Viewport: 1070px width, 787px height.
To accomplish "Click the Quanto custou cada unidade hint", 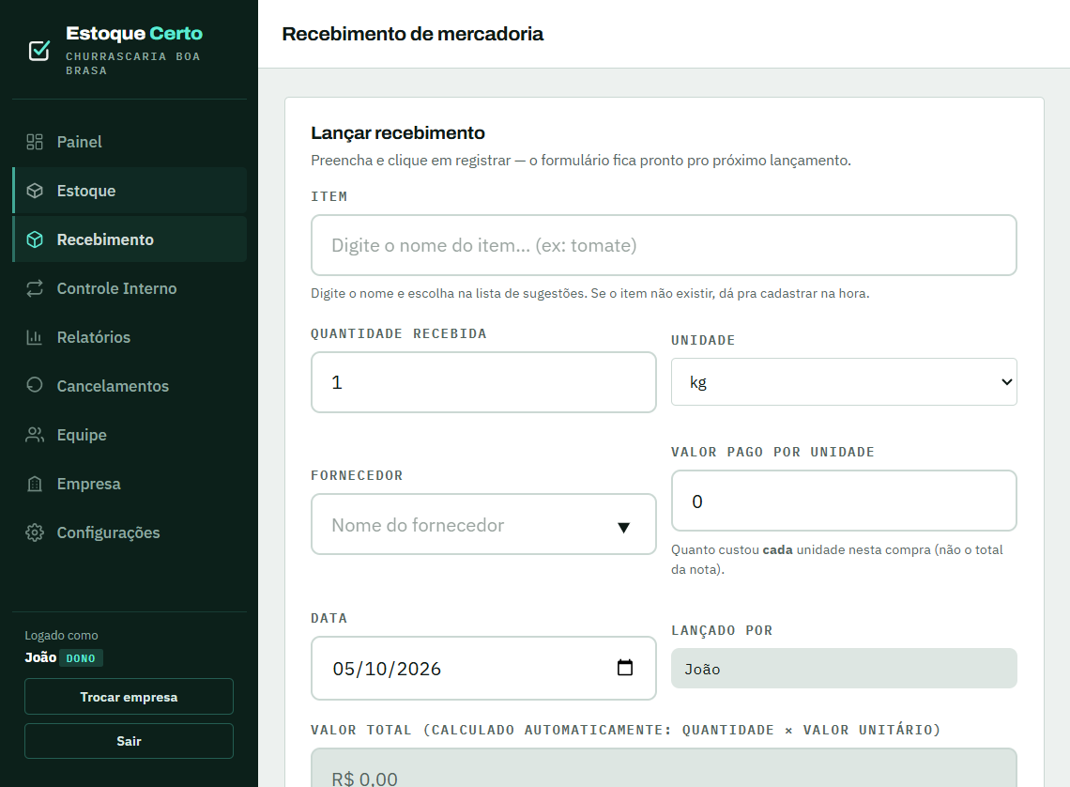I will coord(836,560).
